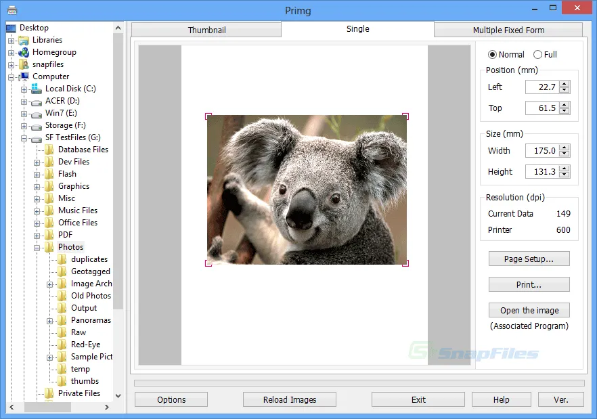Viewport: 597px width, 419px height.
Task: Click the Libraries folder icon
Action: (24, 41)
